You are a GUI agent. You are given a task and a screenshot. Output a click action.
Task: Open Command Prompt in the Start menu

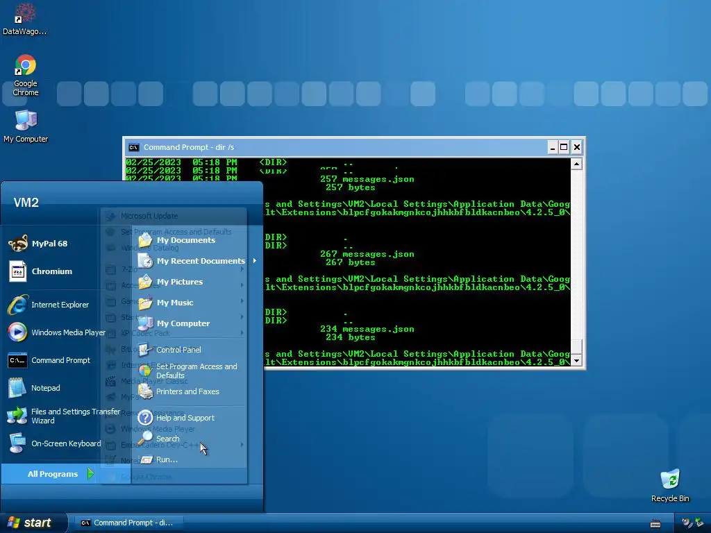(x=49, y=360)
